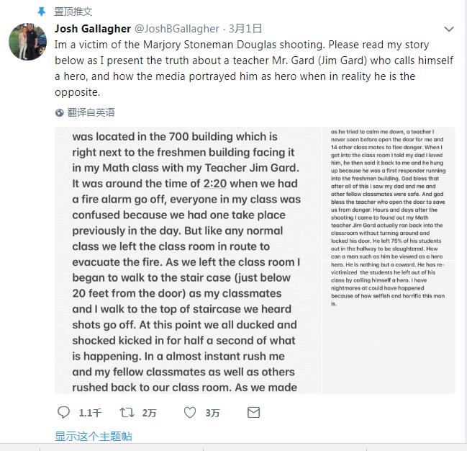Click the globe icon beside 翻译自英语
This screenshot has height=451, width=467.
[x=60, y=112]
